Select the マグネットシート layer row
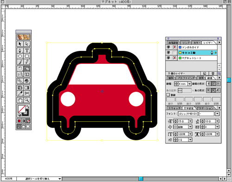The width and height of the screenshot is (232, 182). [x=197, y=58]
